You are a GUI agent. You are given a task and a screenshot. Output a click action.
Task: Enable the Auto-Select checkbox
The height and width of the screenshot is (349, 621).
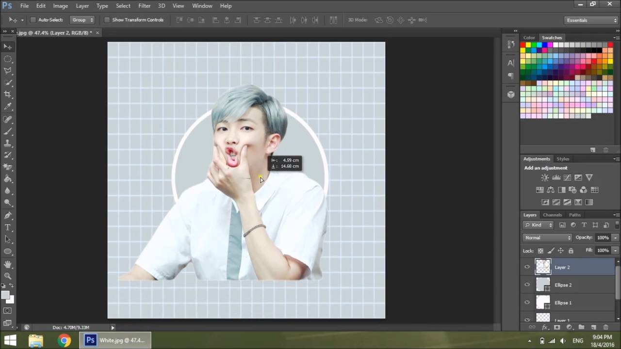pyautogui.click(x=33, y=20)
